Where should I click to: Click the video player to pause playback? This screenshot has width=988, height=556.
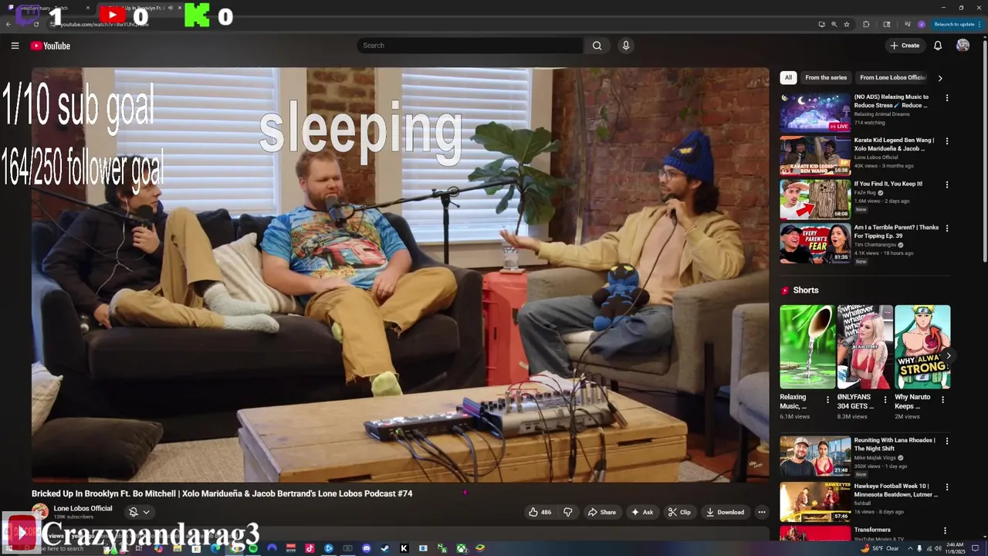click(x=401, y=275)
